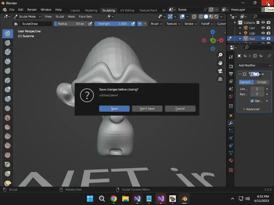The height and width of the screenshot is (205, 274).
Task: Click the Save button in dialog
Action: pos(114,109)
